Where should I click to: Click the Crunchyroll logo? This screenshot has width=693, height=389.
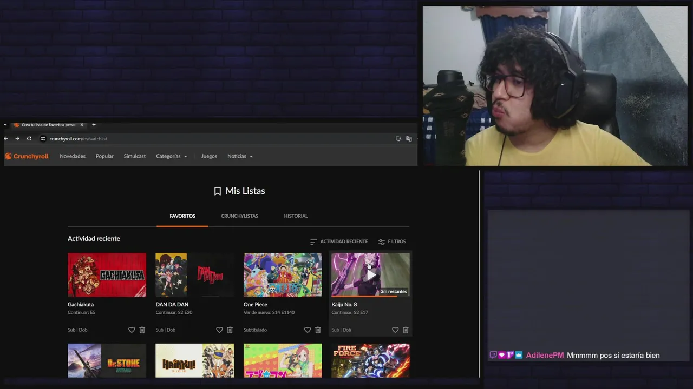coord(27,156)
